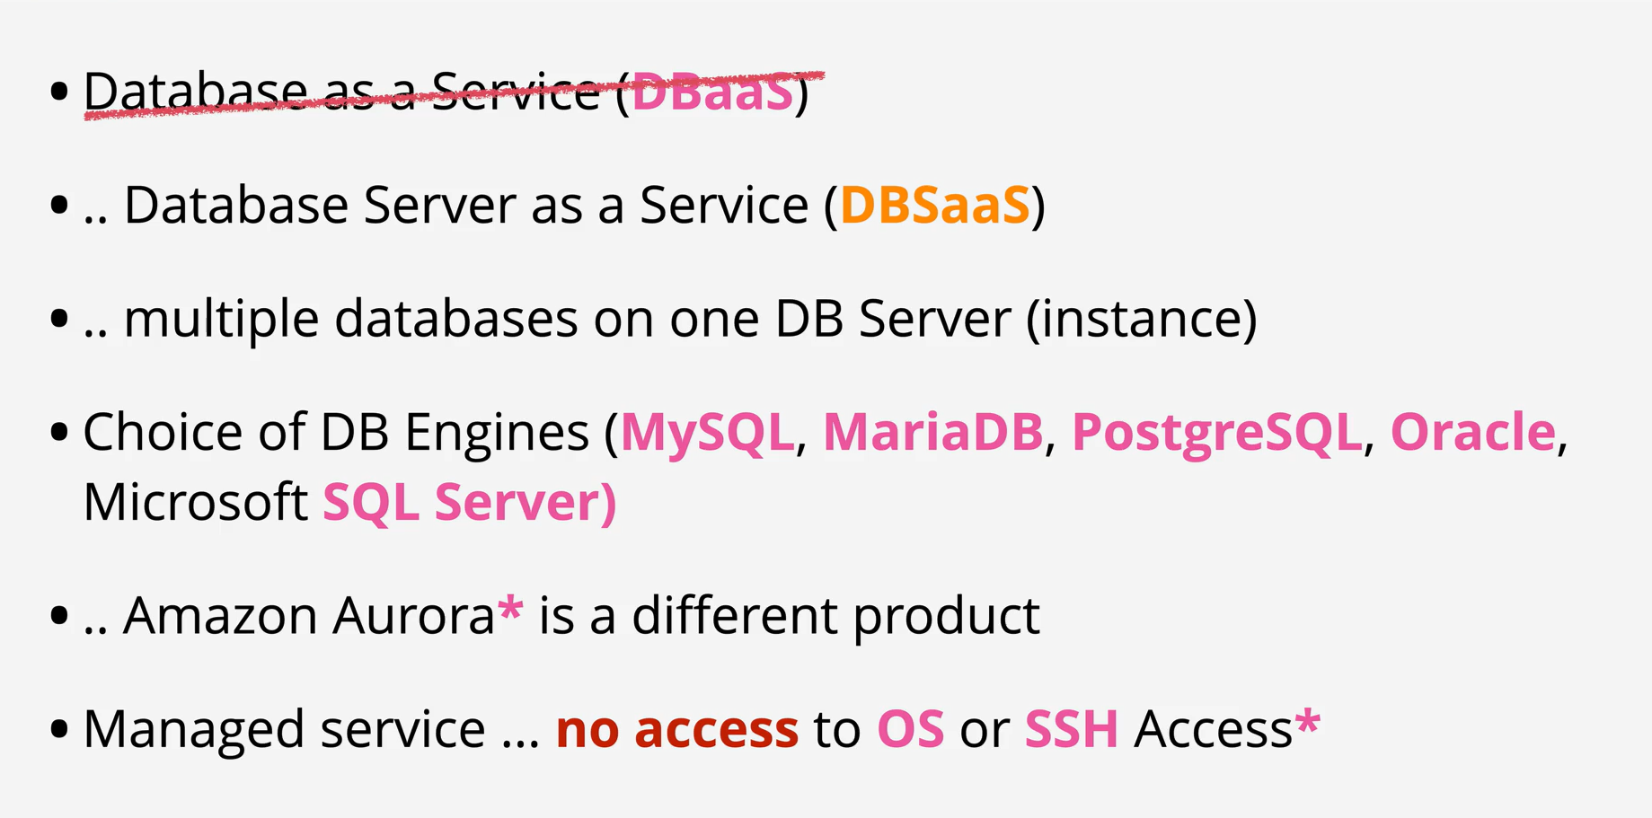Click the word 'instance' in parentheses

pyautogui.click(x=1142, y=320)
